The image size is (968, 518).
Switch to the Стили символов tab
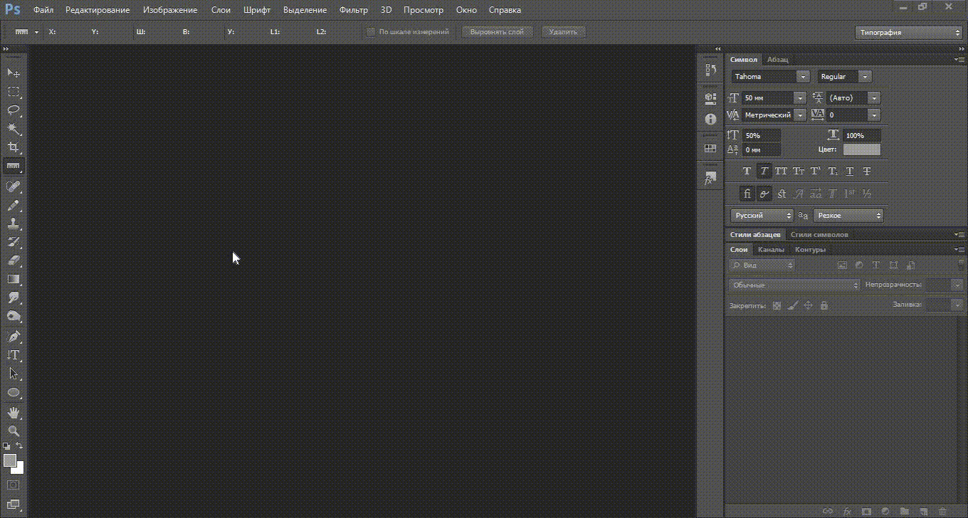coord(819,235)
